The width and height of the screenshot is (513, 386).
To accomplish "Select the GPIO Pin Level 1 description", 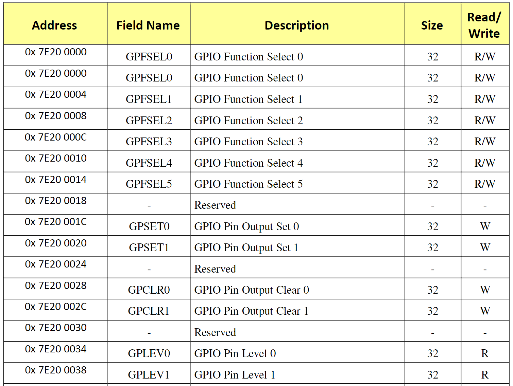I will coord(235,375).
